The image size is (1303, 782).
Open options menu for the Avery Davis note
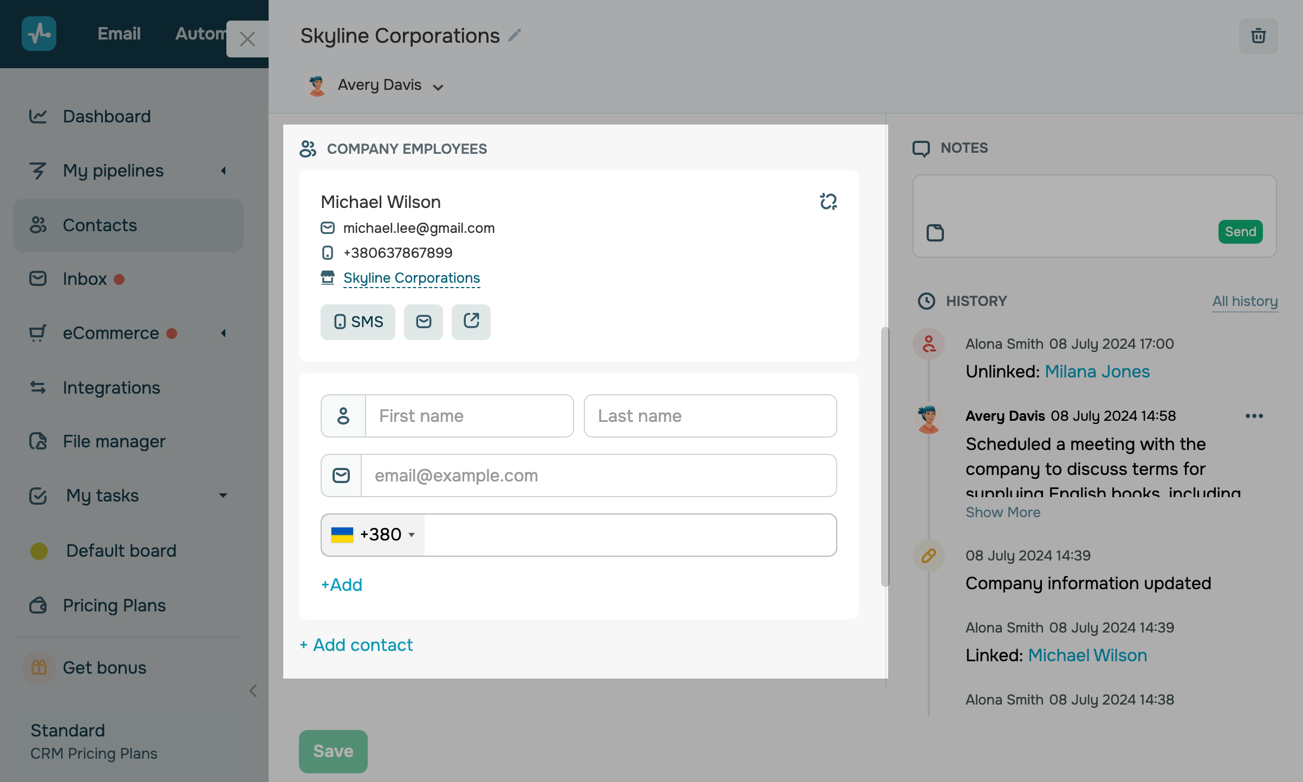1254,416
